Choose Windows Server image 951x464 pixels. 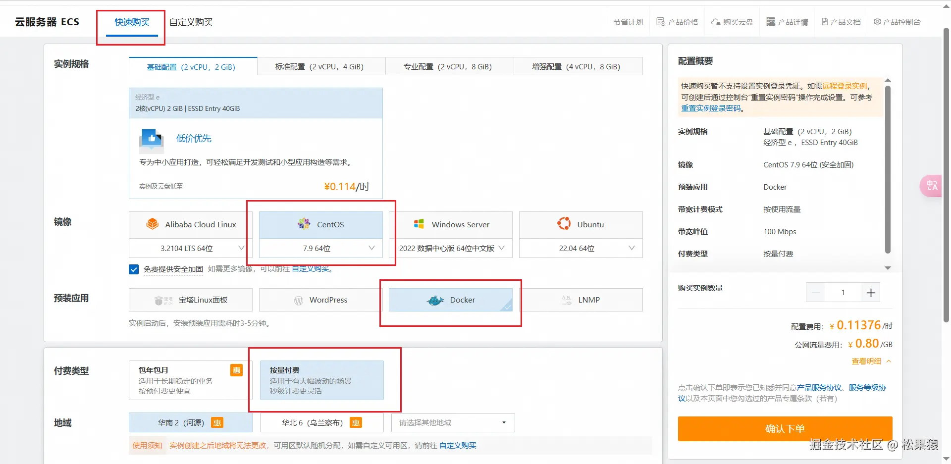(451, 225)
